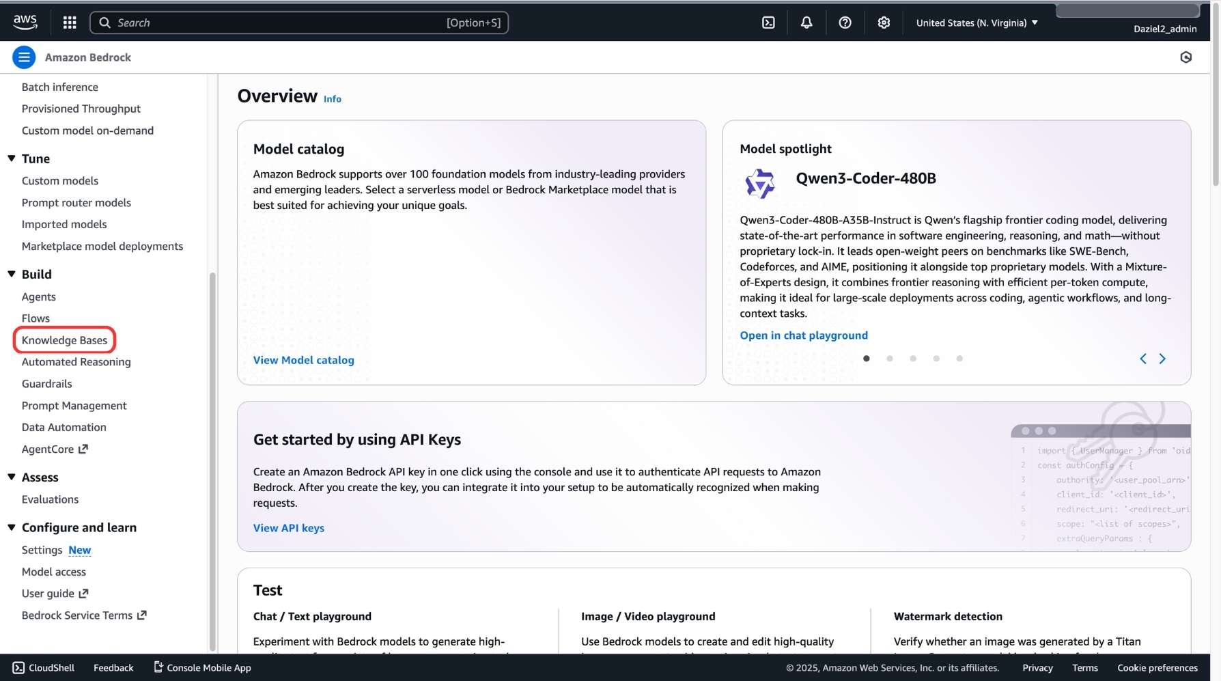The width and height of the screenshot is (1221, 681).
Task: Click the AWS home logo
Action: point(25,21)
